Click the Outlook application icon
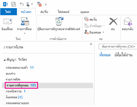The image size is (137, 107). [x=5, y=4]
